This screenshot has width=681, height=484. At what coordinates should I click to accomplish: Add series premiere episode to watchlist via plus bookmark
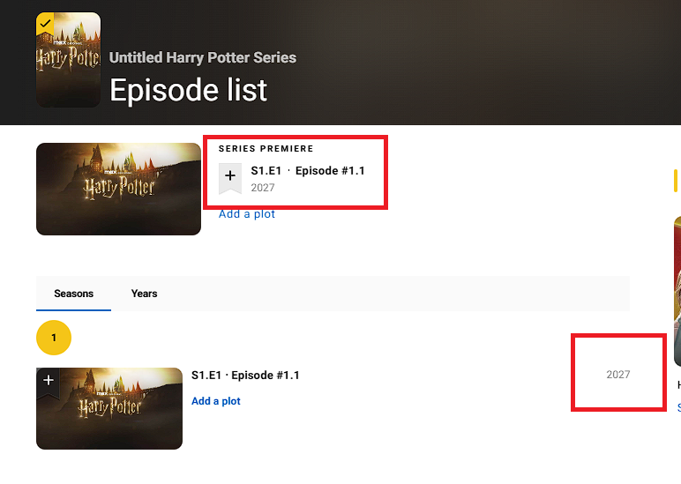(230, 178)
